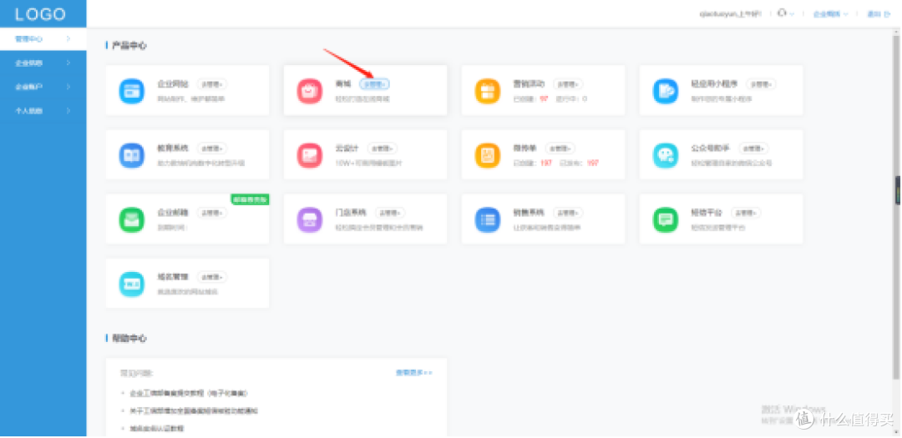
Task: Click the 去管理 button for 公众号助手
Action: pos(753,149)
